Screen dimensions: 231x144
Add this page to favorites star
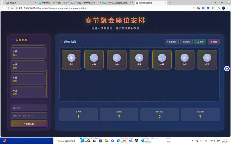(x=194, y=8)
